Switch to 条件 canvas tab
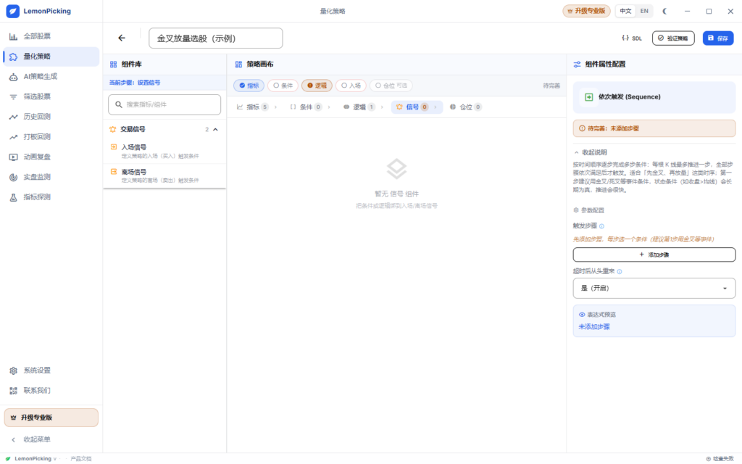Viewport: 742px width, 464px height. pos(307,107)
